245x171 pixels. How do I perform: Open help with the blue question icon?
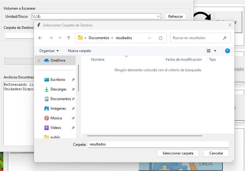point(227,51)
